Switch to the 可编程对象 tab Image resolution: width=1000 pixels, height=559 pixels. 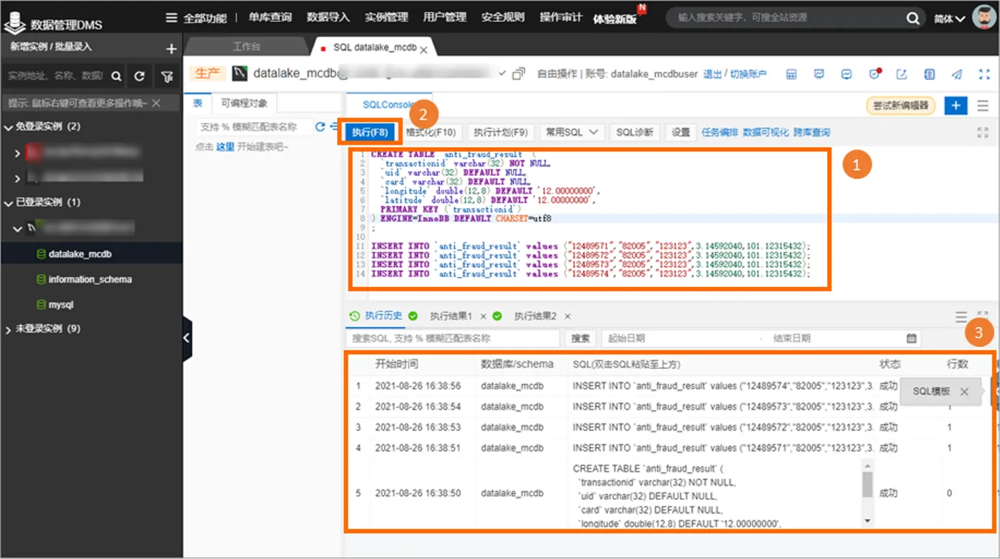244,104
